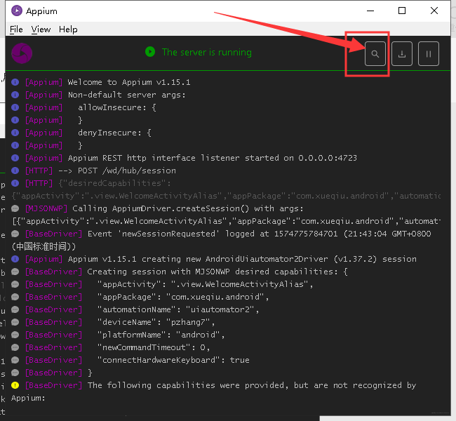Select log text 'Non-default server args:'
Image resolution: width=456 pixels, height=421 pixels.
tap(126, 95)
